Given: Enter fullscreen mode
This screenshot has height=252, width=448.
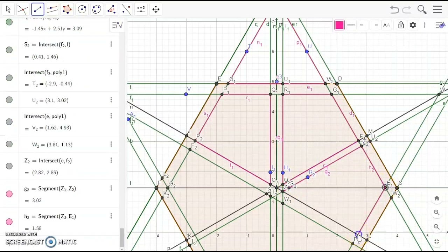Looking at the screenshot, I should 437,241.
